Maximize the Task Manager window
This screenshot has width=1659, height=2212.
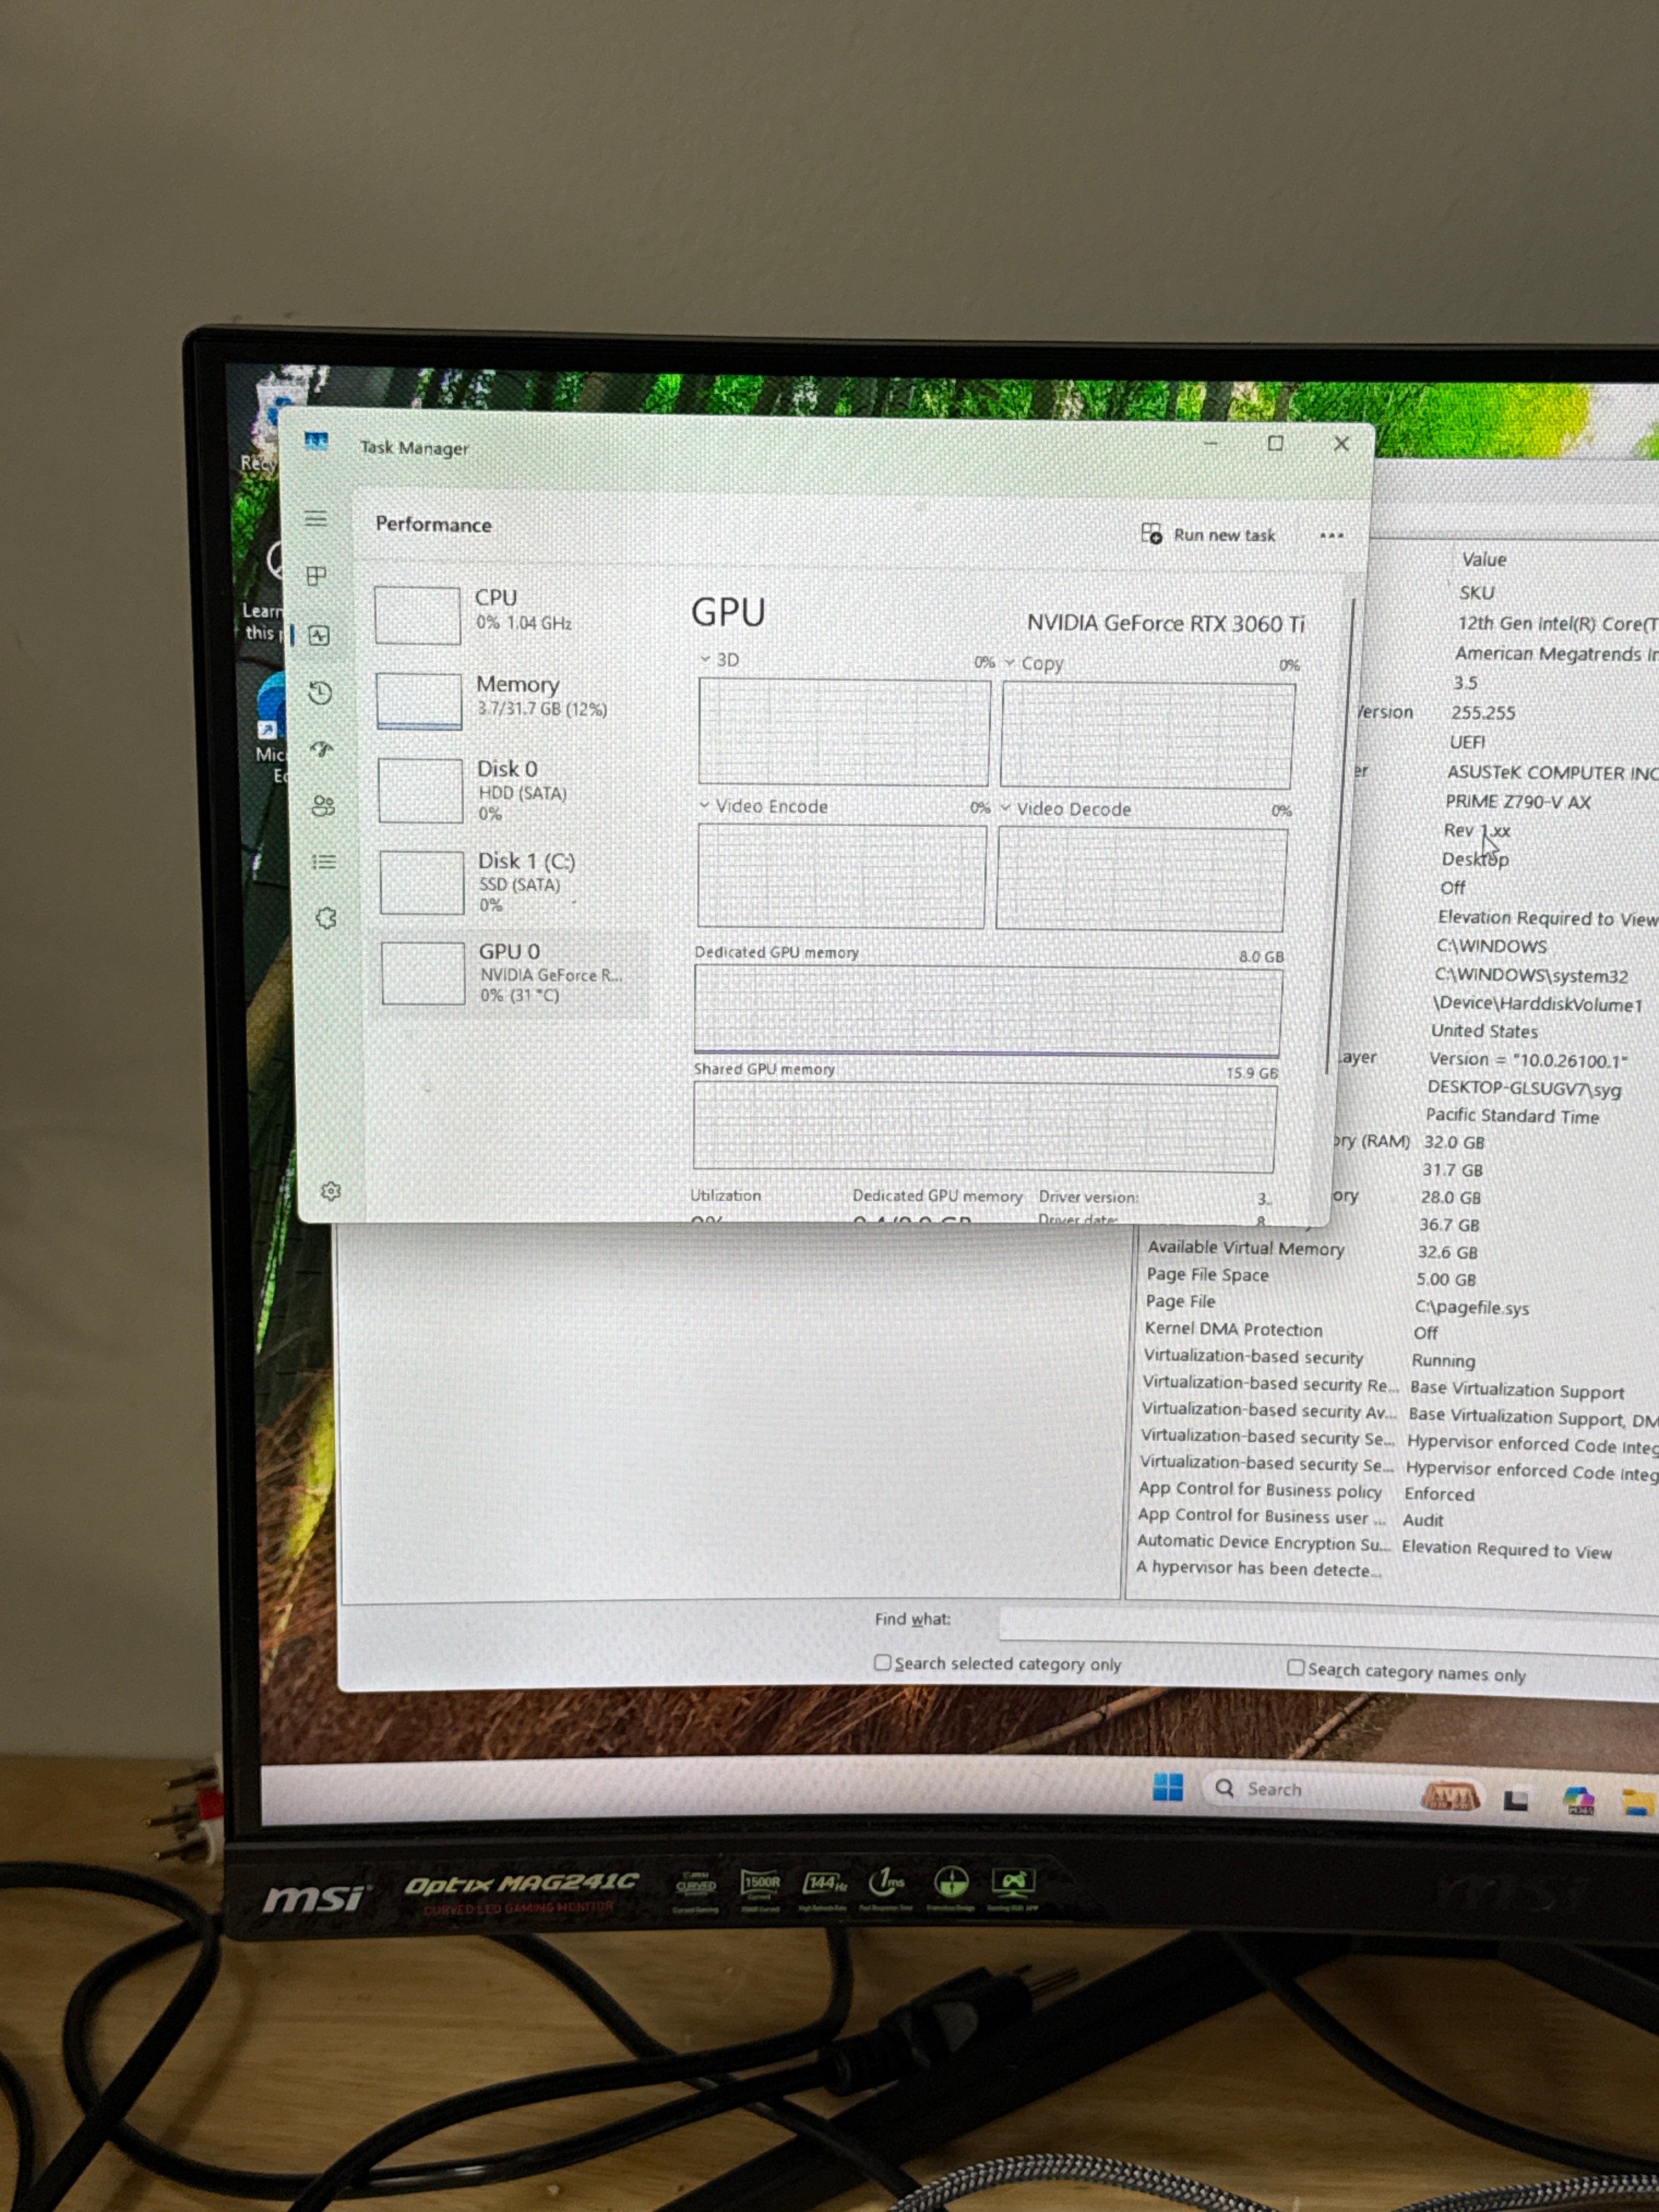click(x=1275, y=443)
